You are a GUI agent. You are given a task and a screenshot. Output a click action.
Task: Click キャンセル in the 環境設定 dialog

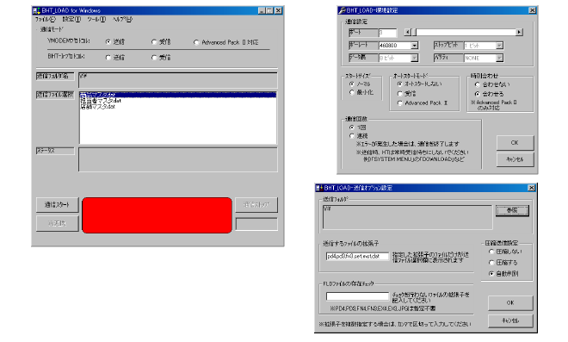tap(515, 159)
